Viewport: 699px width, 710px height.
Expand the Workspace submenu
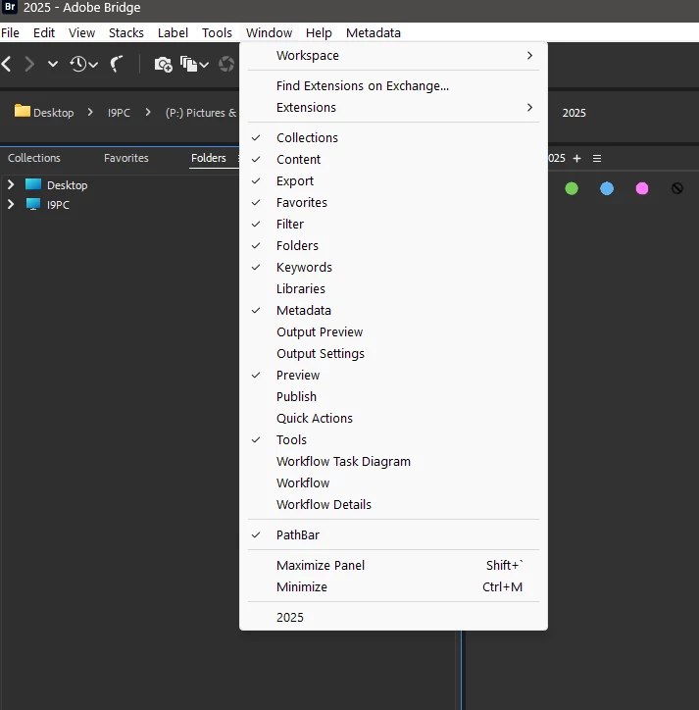[x=393, y=56]
